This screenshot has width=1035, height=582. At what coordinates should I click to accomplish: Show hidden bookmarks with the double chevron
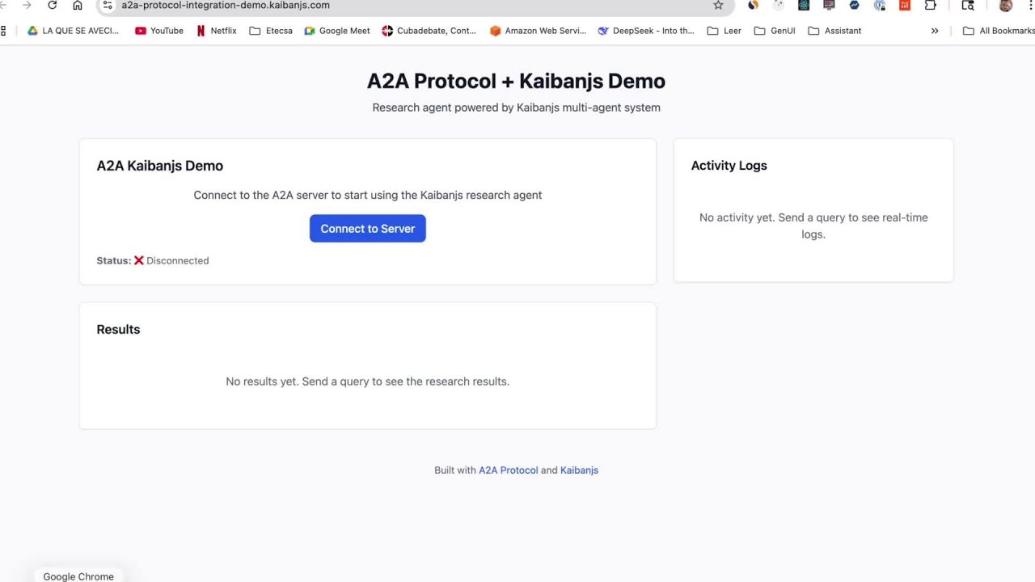pos(935,31)
